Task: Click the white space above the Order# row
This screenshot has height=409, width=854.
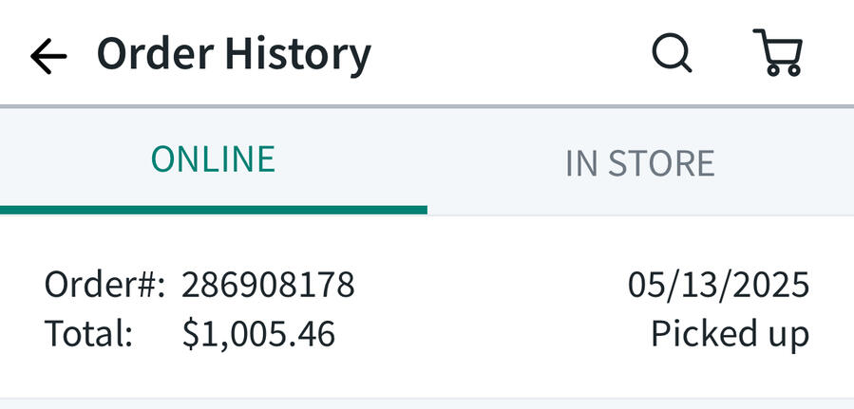Action: tap(427, 241)
